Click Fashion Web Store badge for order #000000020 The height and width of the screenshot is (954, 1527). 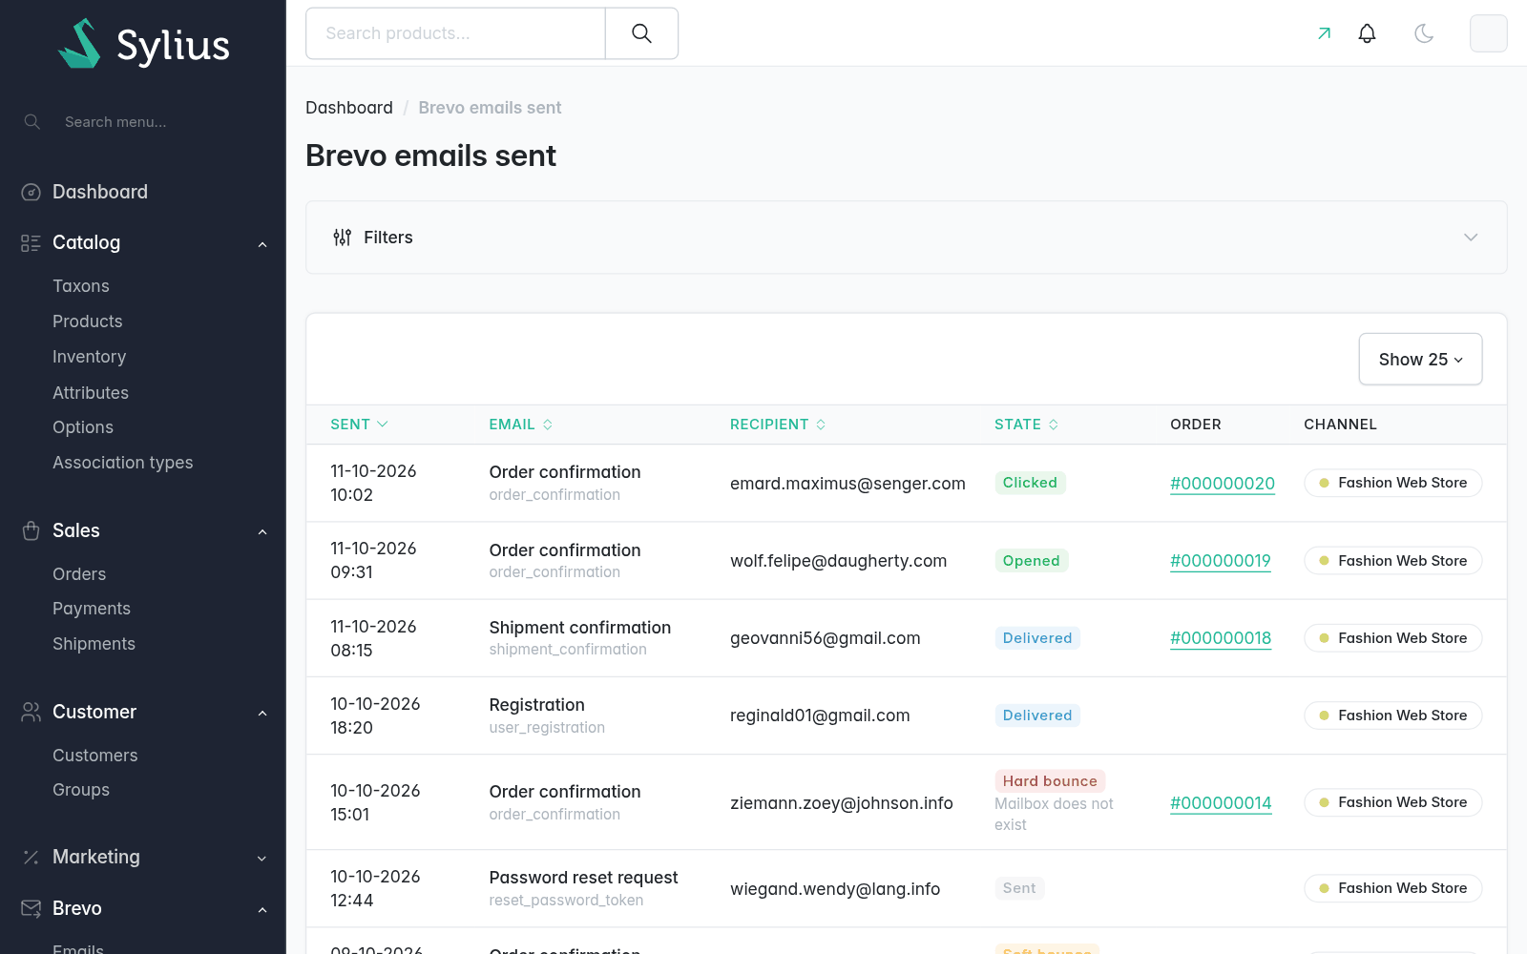click(1392, 483)
